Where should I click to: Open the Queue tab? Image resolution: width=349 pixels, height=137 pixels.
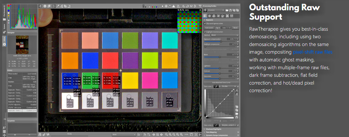pyautogui.click(x=4, y=29)
